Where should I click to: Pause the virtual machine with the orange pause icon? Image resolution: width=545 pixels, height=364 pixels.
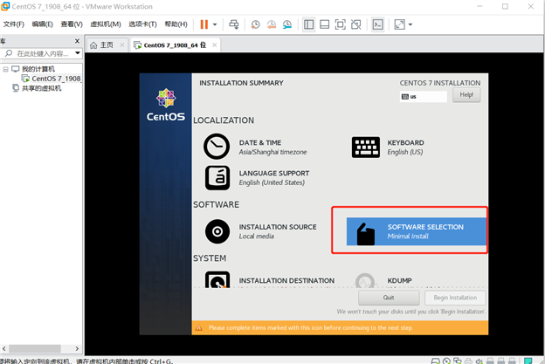coord(204,24)
